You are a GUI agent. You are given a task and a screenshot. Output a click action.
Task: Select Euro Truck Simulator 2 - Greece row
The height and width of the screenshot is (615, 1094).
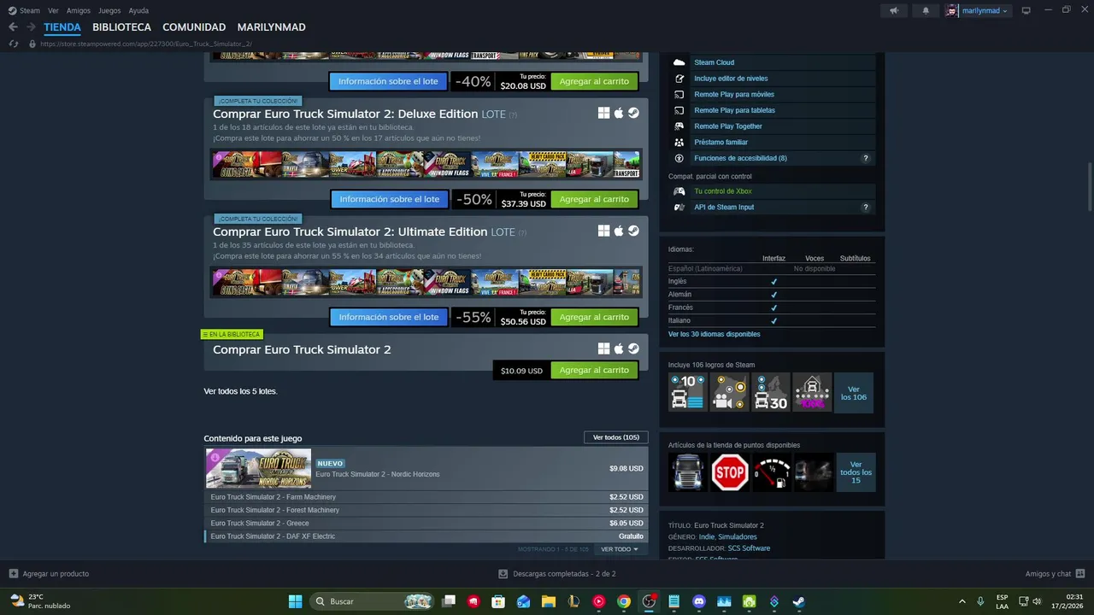(x=426, y=523)
